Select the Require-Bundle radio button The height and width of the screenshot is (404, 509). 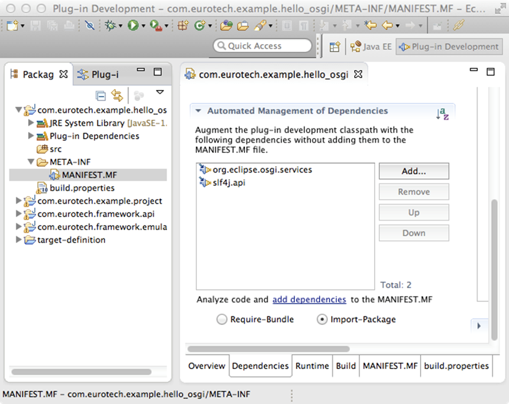click(x=222, y=319)
